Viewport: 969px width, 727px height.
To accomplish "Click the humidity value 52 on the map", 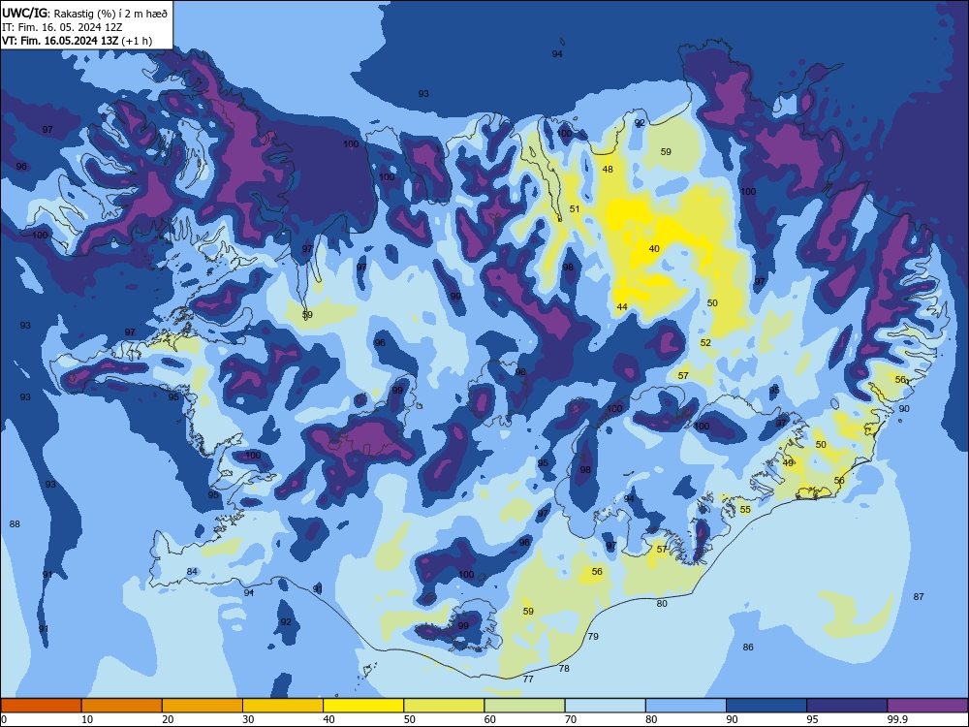I will click(x=705, y=343).
